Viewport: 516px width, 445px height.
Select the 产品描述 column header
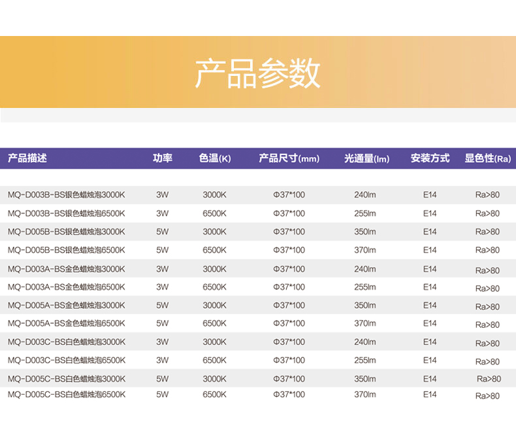click(x=27, y=158)
